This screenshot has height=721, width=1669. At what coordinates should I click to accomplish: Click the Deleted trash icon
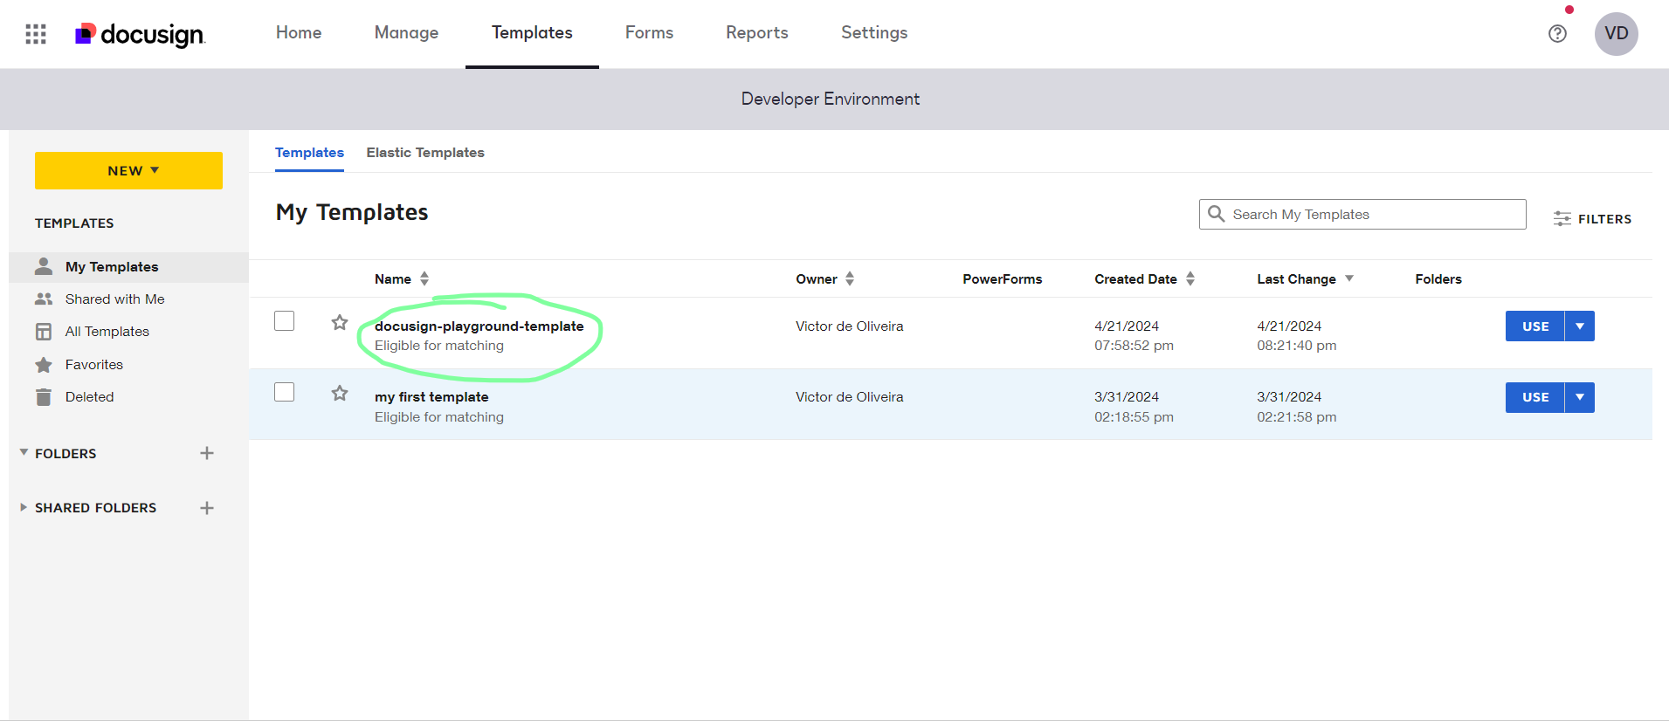(44, 397)
